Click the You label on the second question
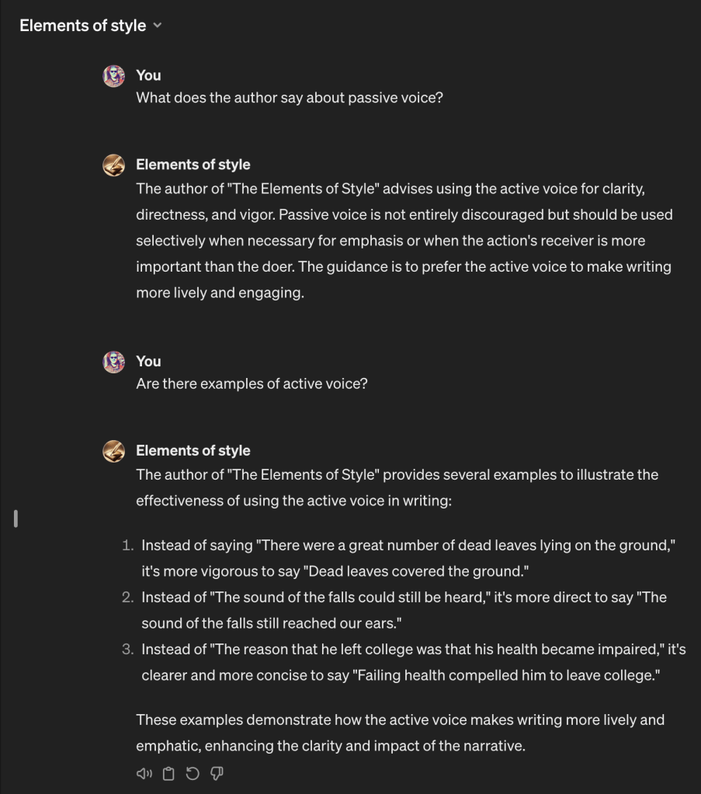This screenshot has height=794, width=701. coord(148,361)
